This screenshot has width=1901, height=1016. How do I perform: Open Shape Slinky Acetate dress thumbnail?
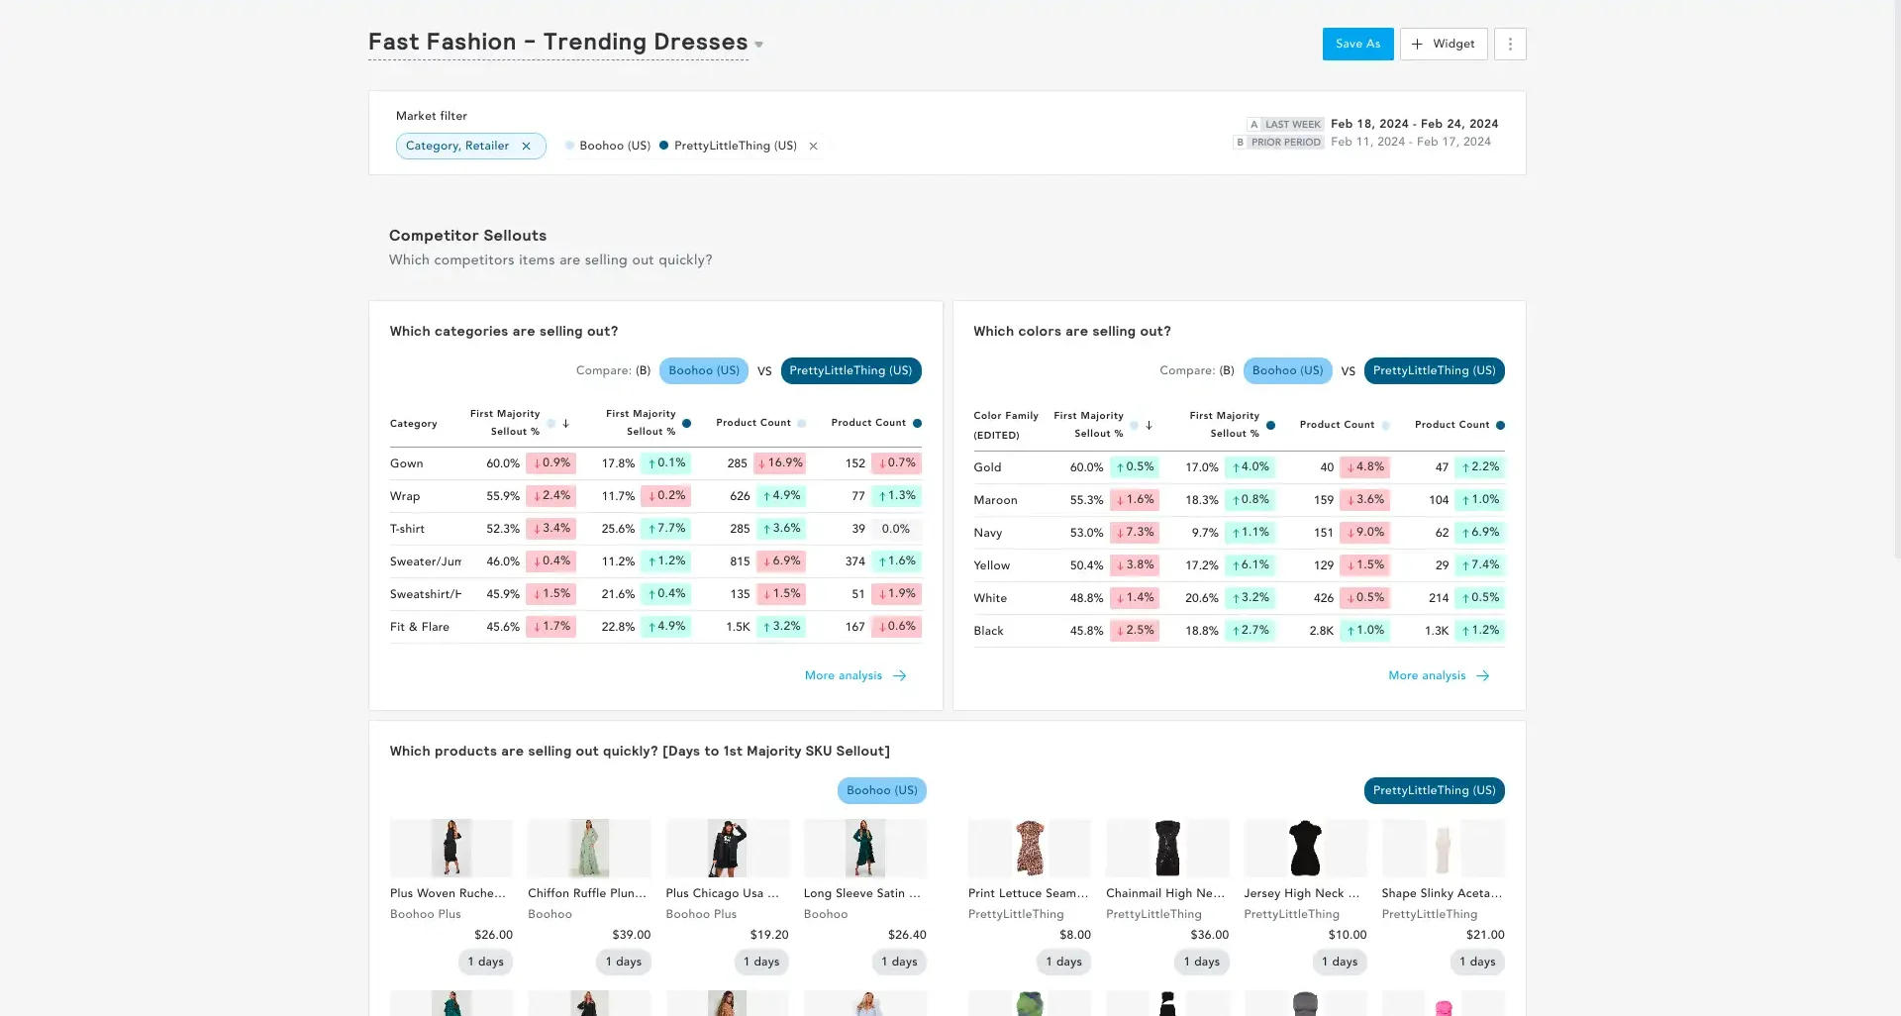point(1444,848)
